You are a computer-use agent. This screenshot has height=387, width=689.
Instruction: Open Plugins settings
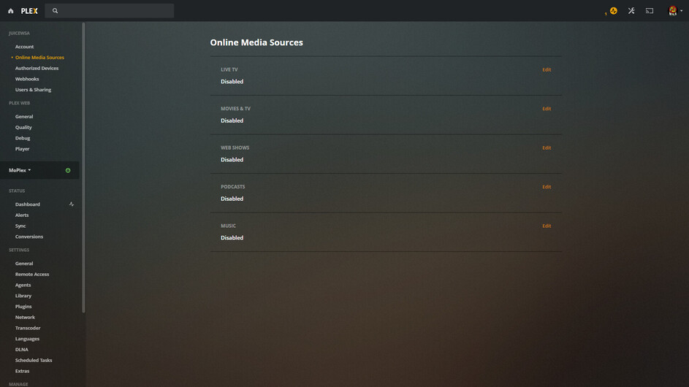pos(23,307)
